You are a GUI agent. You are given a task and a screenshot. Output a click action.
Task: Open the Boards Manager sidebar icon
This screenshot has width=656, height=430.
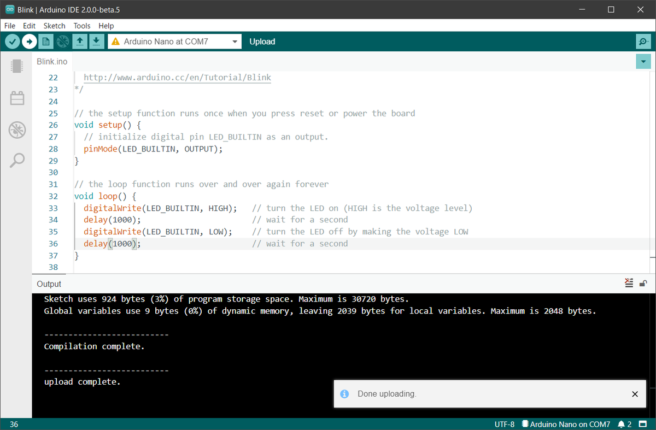coord(17,66)
